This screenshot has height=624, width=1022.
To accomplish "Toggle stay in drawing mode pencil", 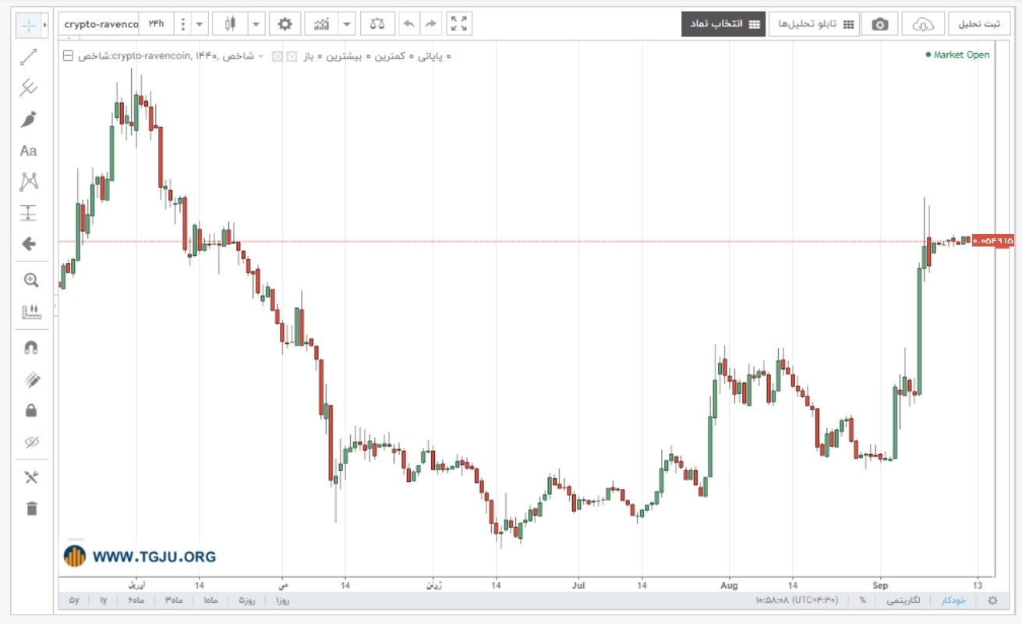I will pos(31,380).
